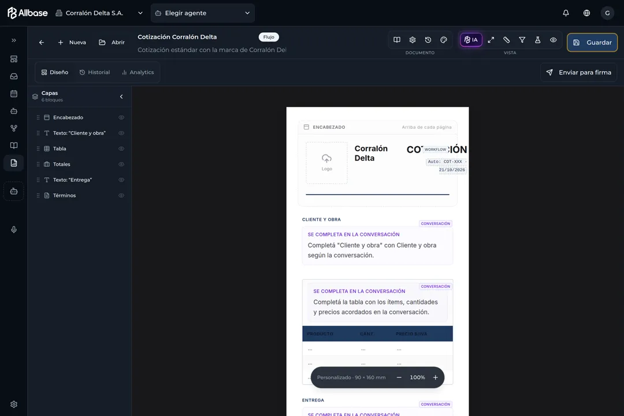Click the expand fullscreen arrows icon
This screenshot has height=416, width=624.
coord(491,40)
